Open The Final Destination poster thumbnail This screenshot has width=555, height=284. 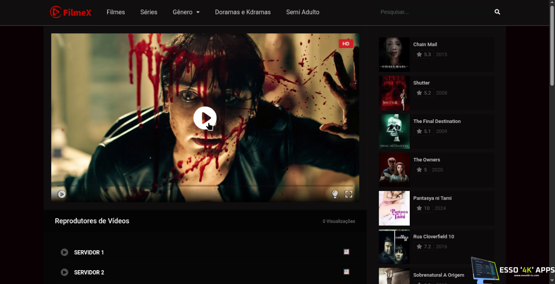394,131
